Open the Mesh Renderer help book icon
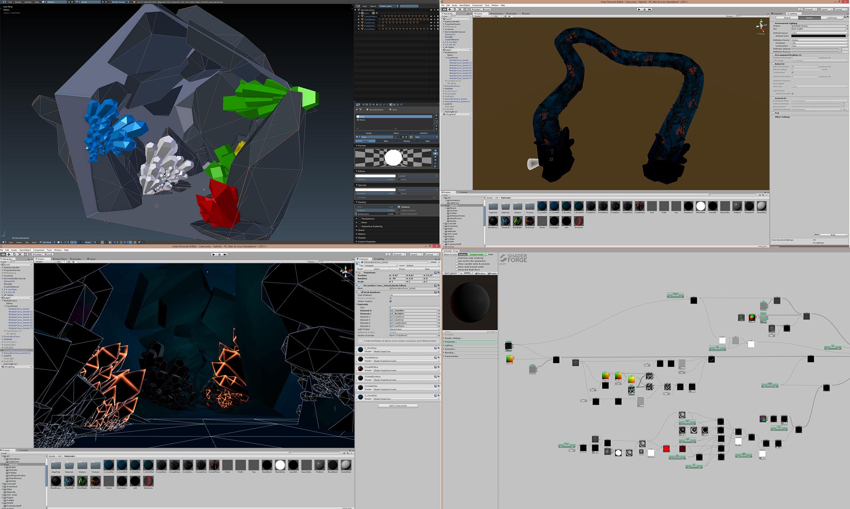The height and width of the screenshot is (509, 850). point(435,292)
